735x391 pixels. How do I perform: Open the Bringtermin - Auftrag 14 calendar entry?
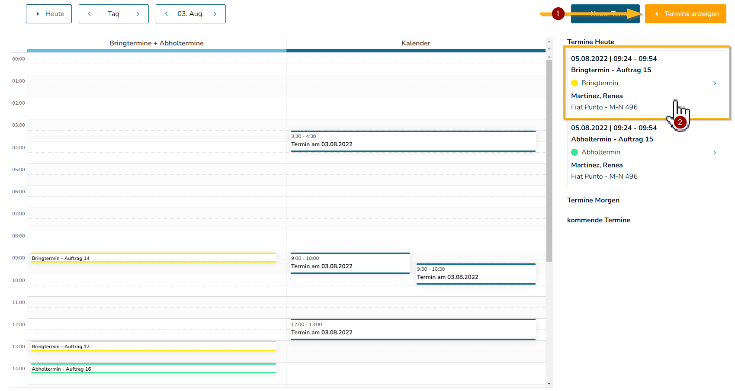(154, 258)
